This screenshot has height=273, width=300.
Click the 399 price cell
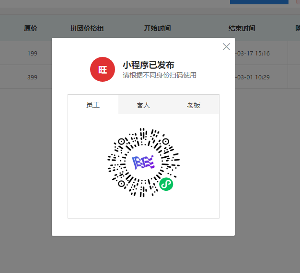click(x=32, y=77)
